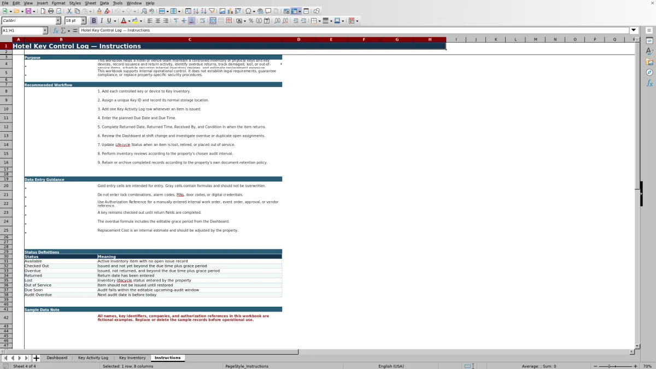Image resolution: width=656 pixels, height=369 pixels.
Task: Expand the formula bar input line
Action: (x=634, y=31)
